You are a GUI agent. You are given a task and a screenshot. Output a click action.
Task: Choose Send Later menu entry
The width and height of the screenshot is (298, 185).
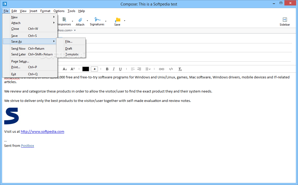pyautogui.click(x=30, y=54)
